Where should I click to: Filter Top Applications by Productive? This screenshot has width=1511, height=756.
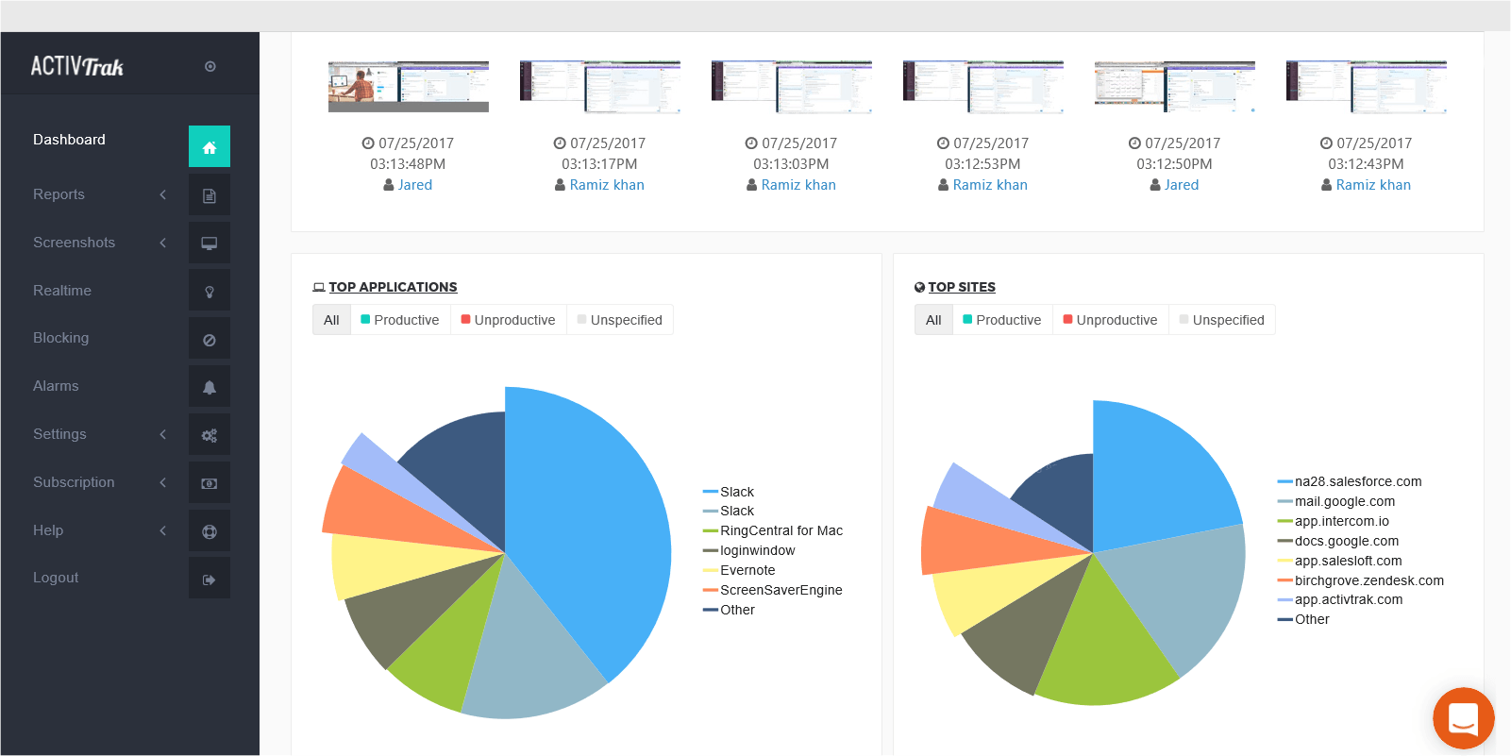[400, 320]
